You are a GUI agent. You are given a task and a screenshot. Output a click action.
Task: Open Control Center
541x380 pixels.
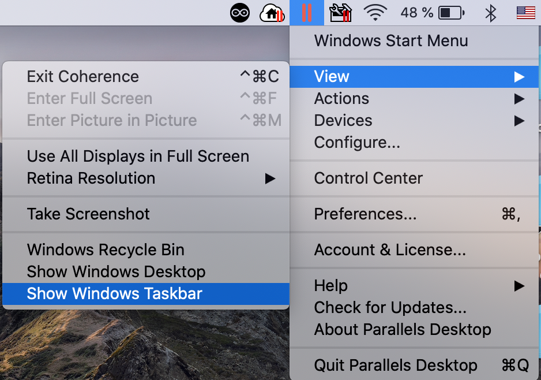(414, 178)
